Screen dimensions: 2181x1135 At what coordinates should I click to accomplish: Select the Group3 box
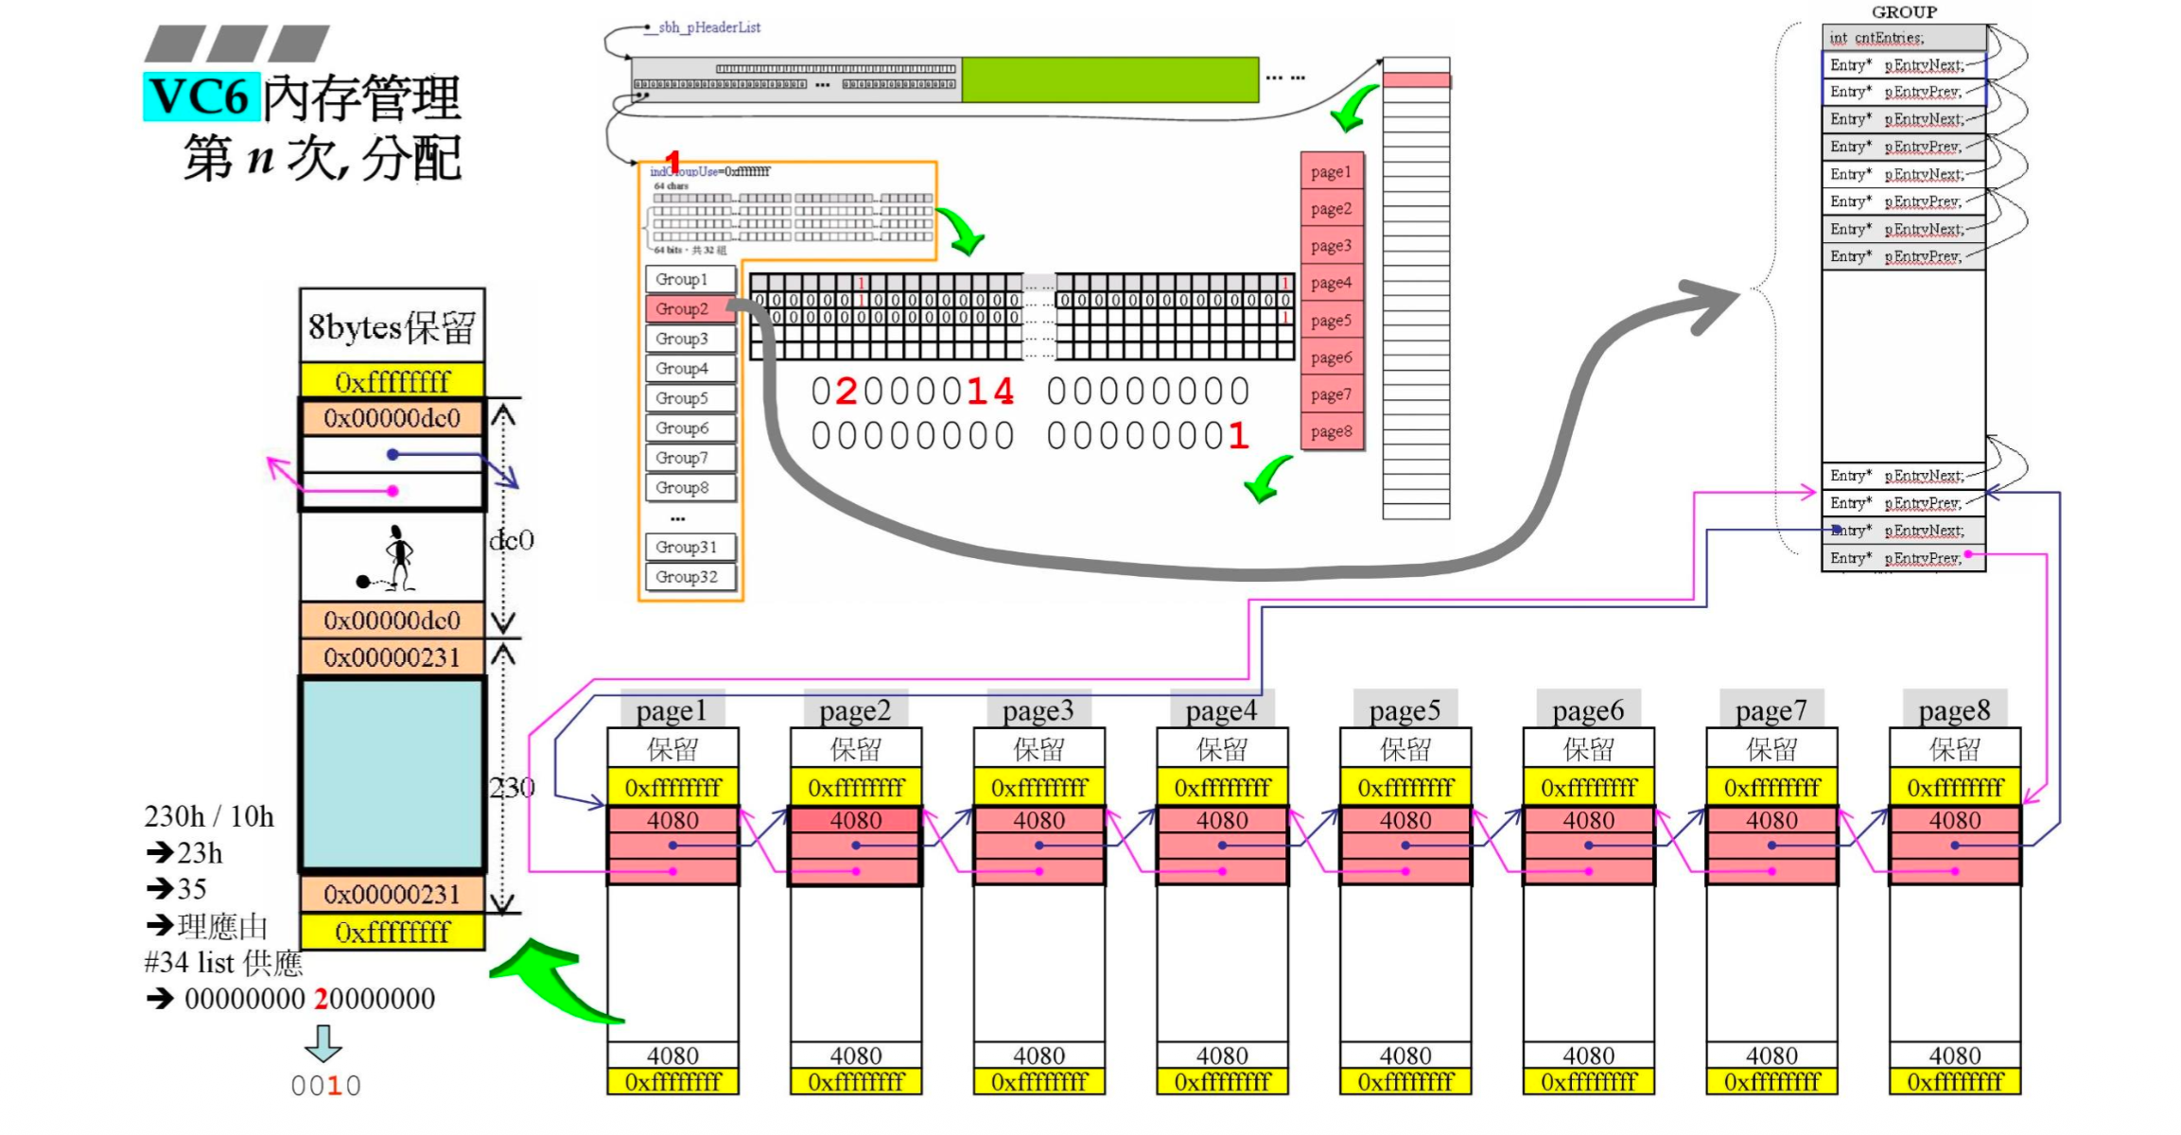[x=690, y=339]
